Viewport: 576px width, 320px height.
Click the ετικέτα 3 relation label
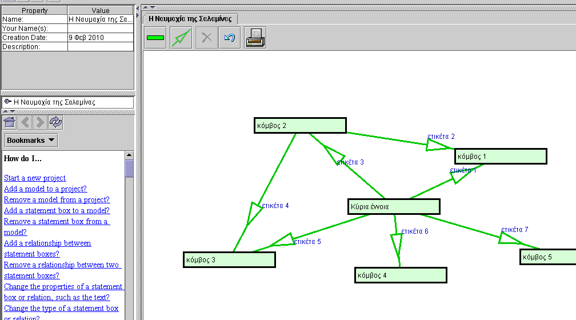click(x=350, y=162)
